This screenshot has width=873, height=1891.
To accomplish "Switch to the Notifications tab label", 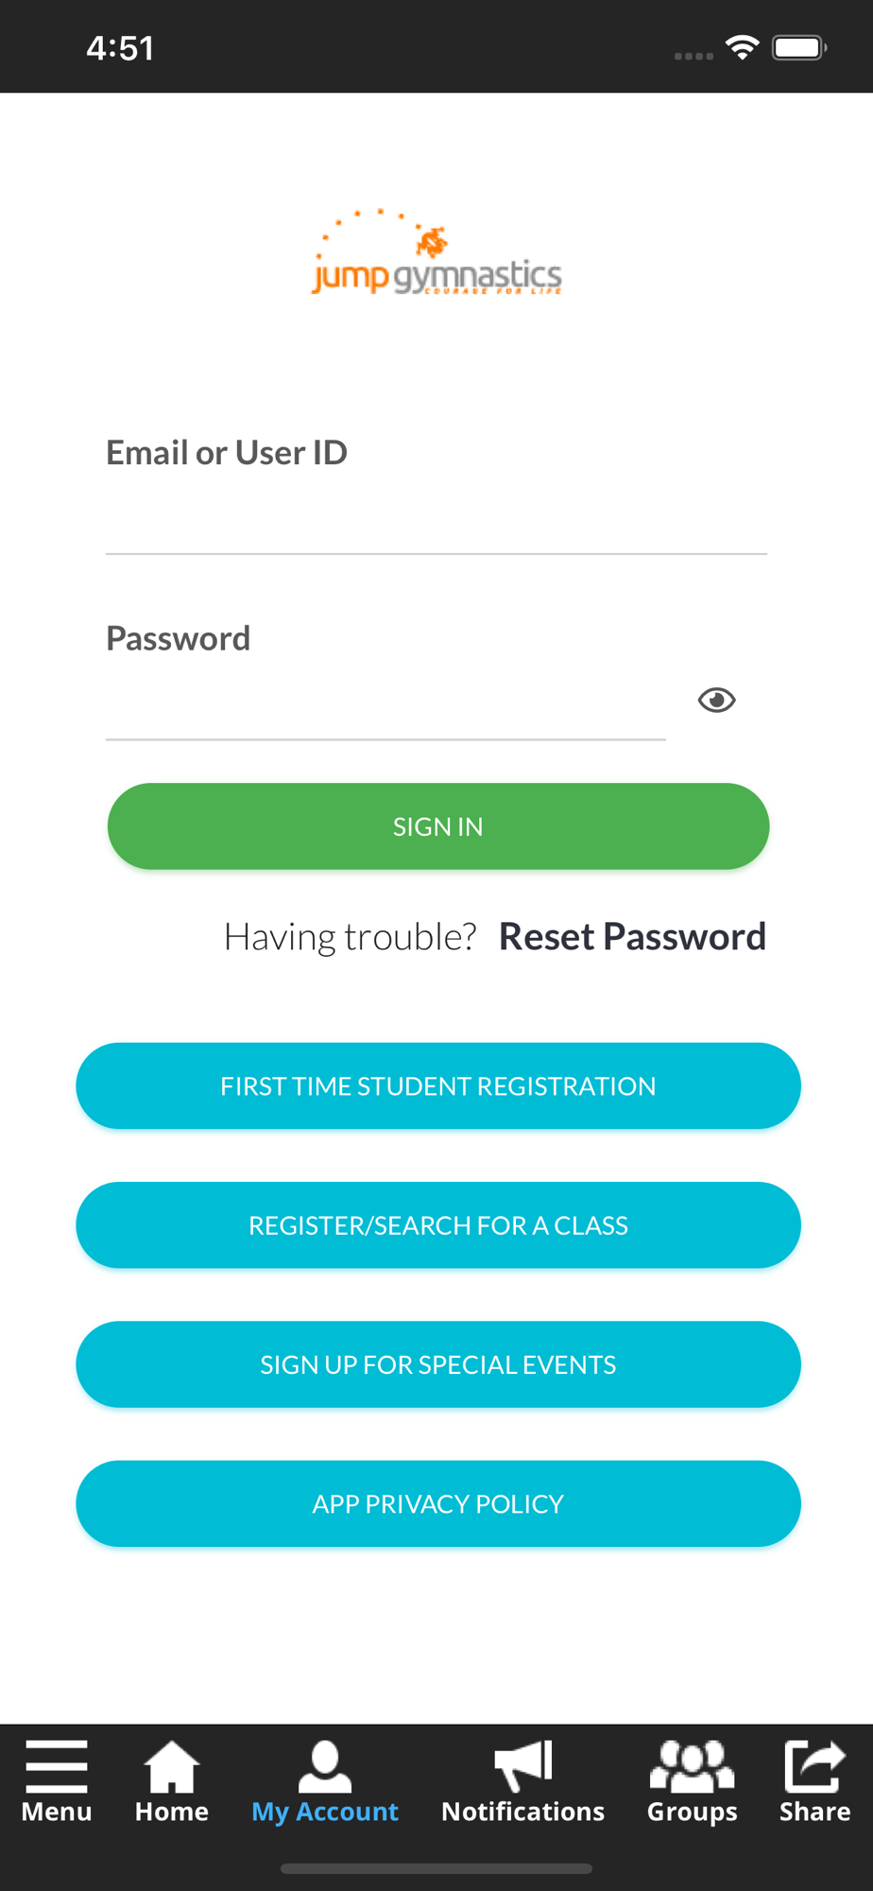I will coord(523,1812).
